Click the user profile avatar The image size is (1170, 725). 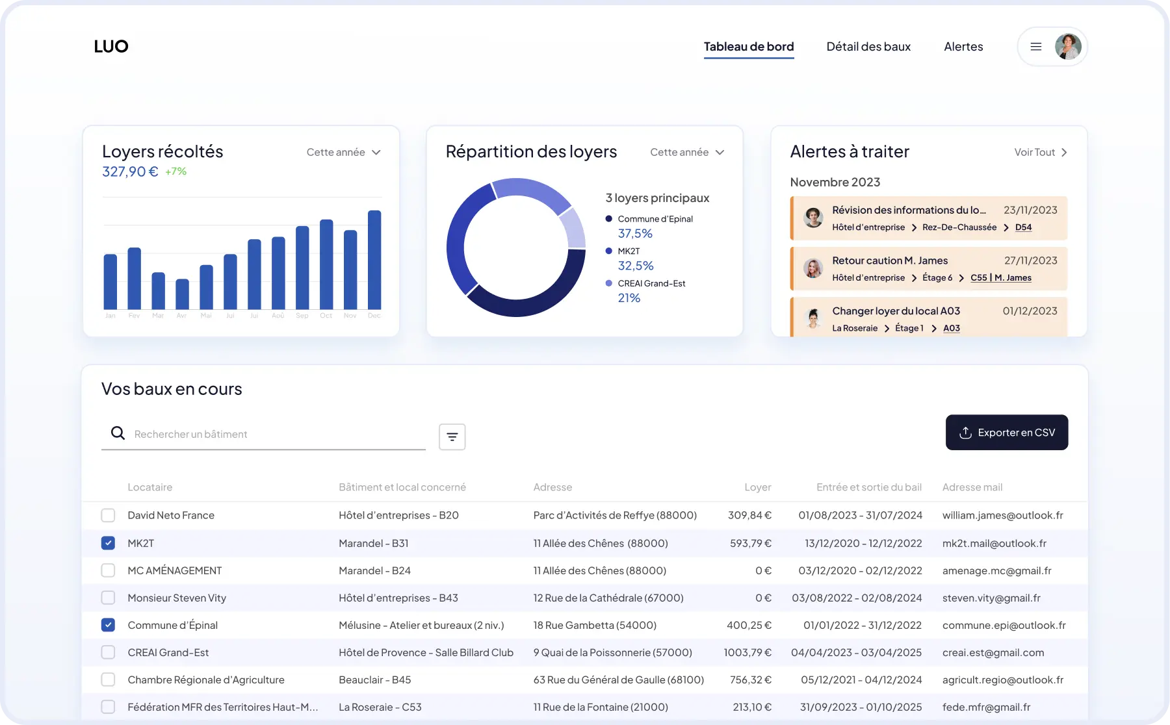click(1067, 47)
